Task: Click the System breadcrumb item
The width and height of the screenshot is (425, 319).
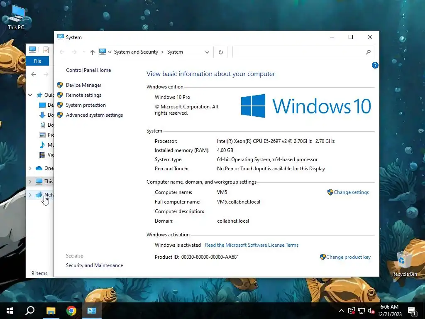Action: (x=175, y=52)
